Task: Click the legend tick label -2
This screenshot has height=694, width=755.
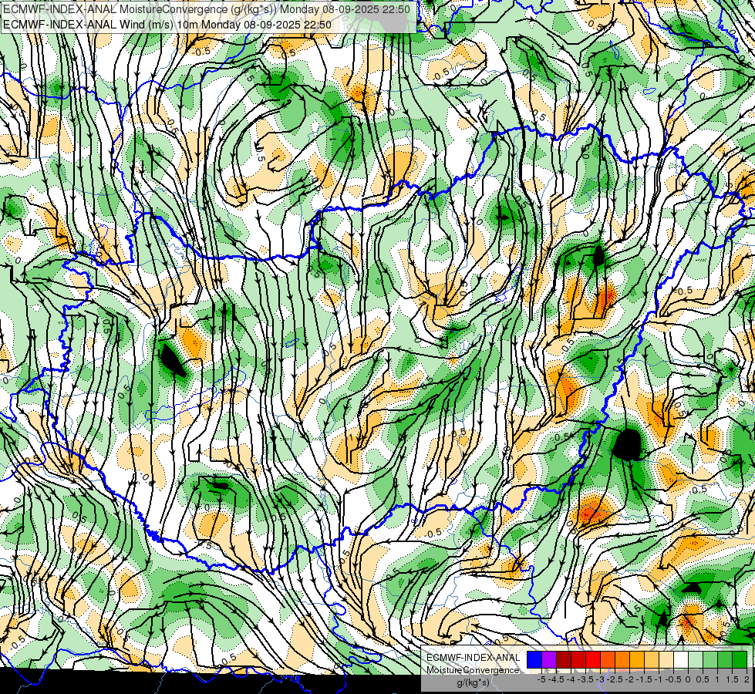Action: coord(629,679)
